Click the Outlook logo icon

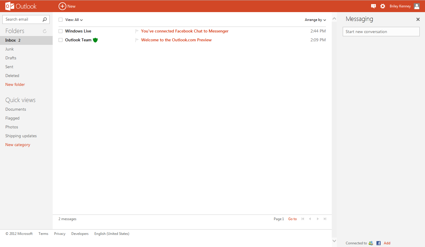10,6
